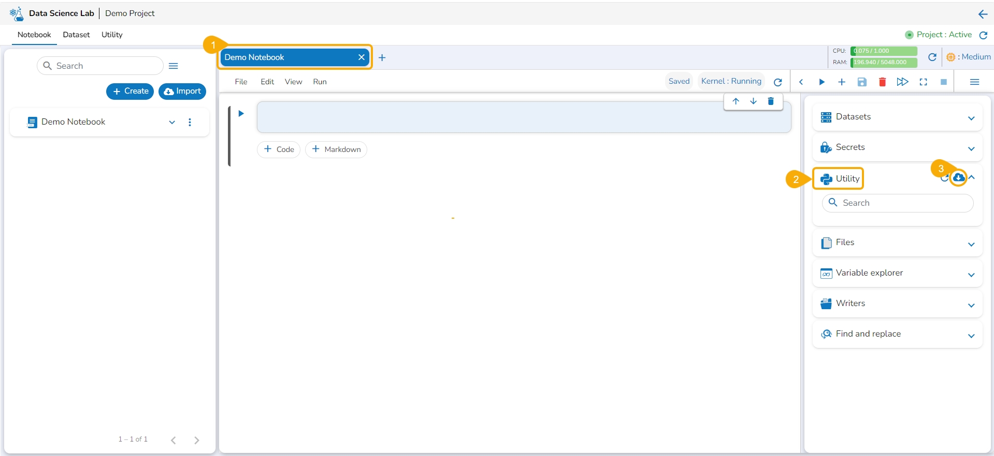The width and height of the screenshot is (994, 456).
Task: Switch to the Utility tab in the top navigation
Action: (112, 35)
